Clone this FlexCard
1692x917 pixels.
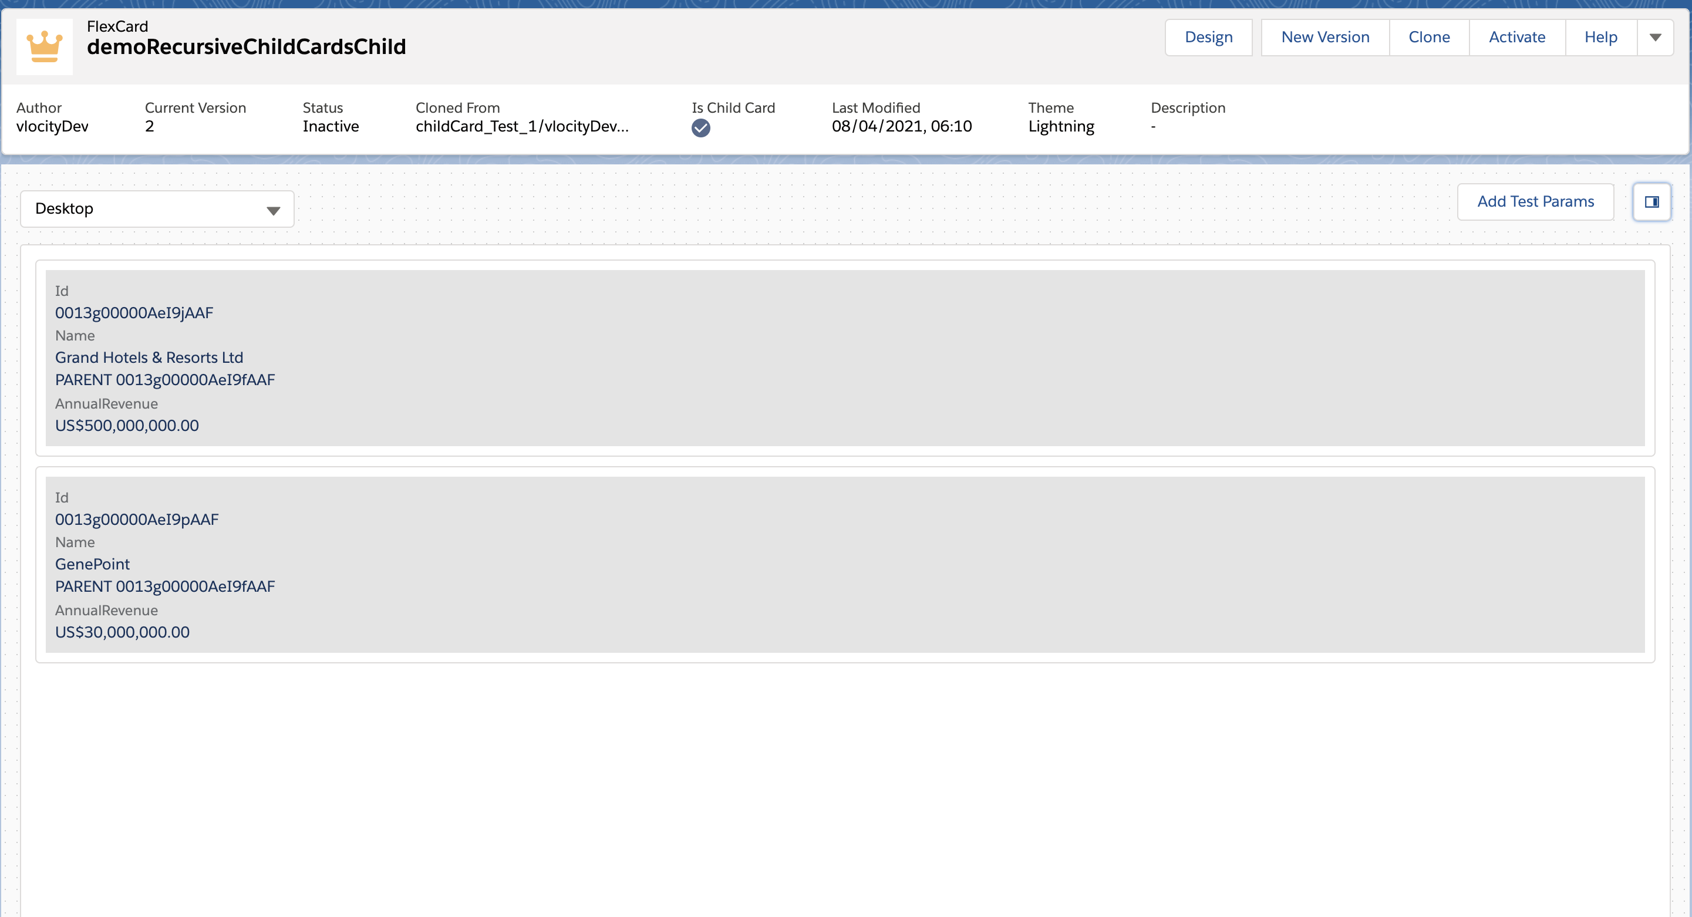pos(1429,38)
